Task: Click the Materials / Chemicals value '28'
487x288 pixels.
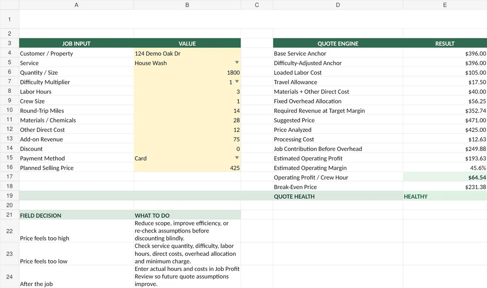Action: 187,120
